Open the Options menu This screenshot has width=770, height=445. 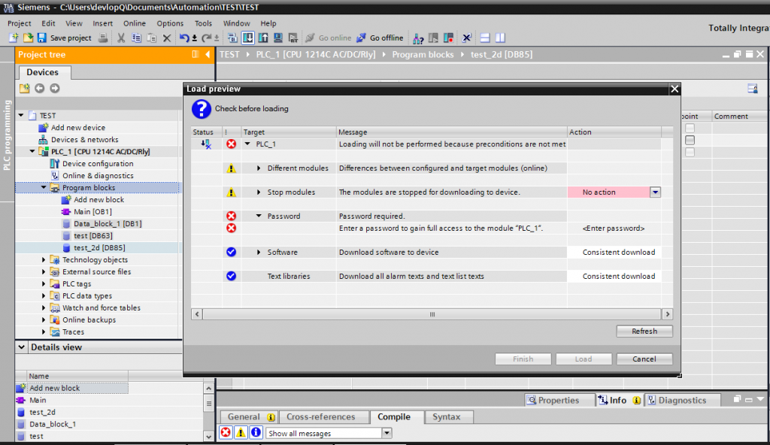click(x=170, y=23)
